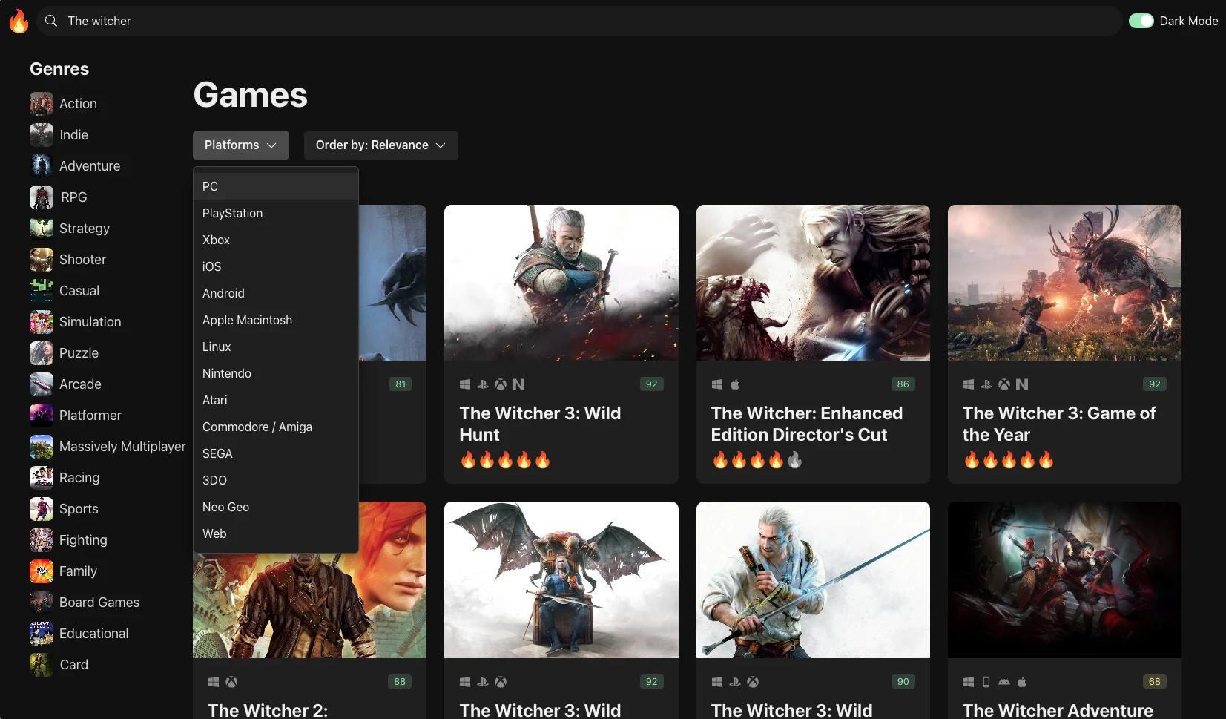Select Apple Macintosh from platforms menu

point(276,320)
